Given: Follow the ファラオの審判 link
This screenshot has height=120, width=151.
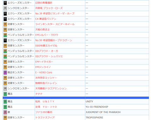Looking at the screenshot, I should point(44,112).
